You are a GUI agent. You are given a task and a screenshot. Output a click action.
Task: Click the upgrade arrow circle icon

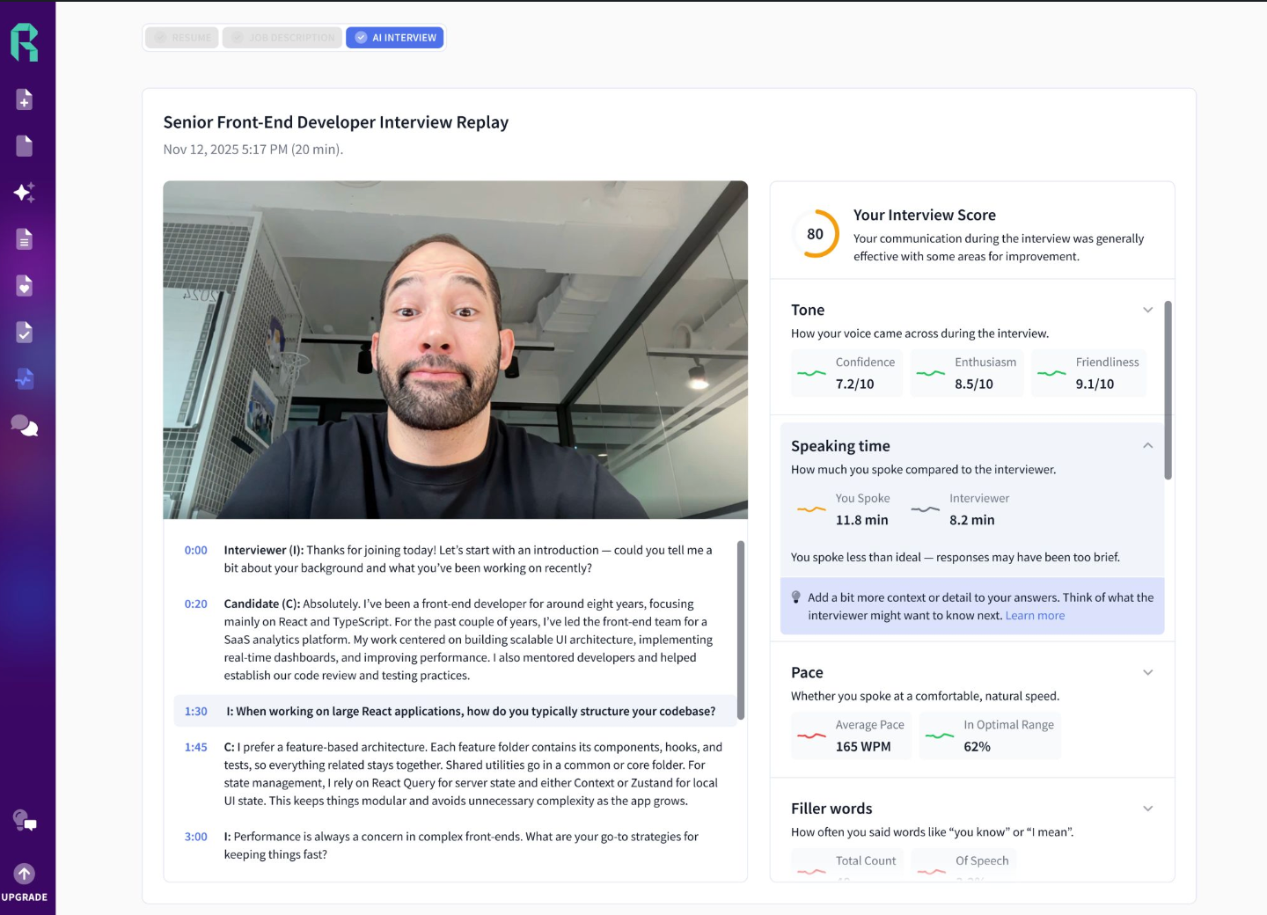25,874
